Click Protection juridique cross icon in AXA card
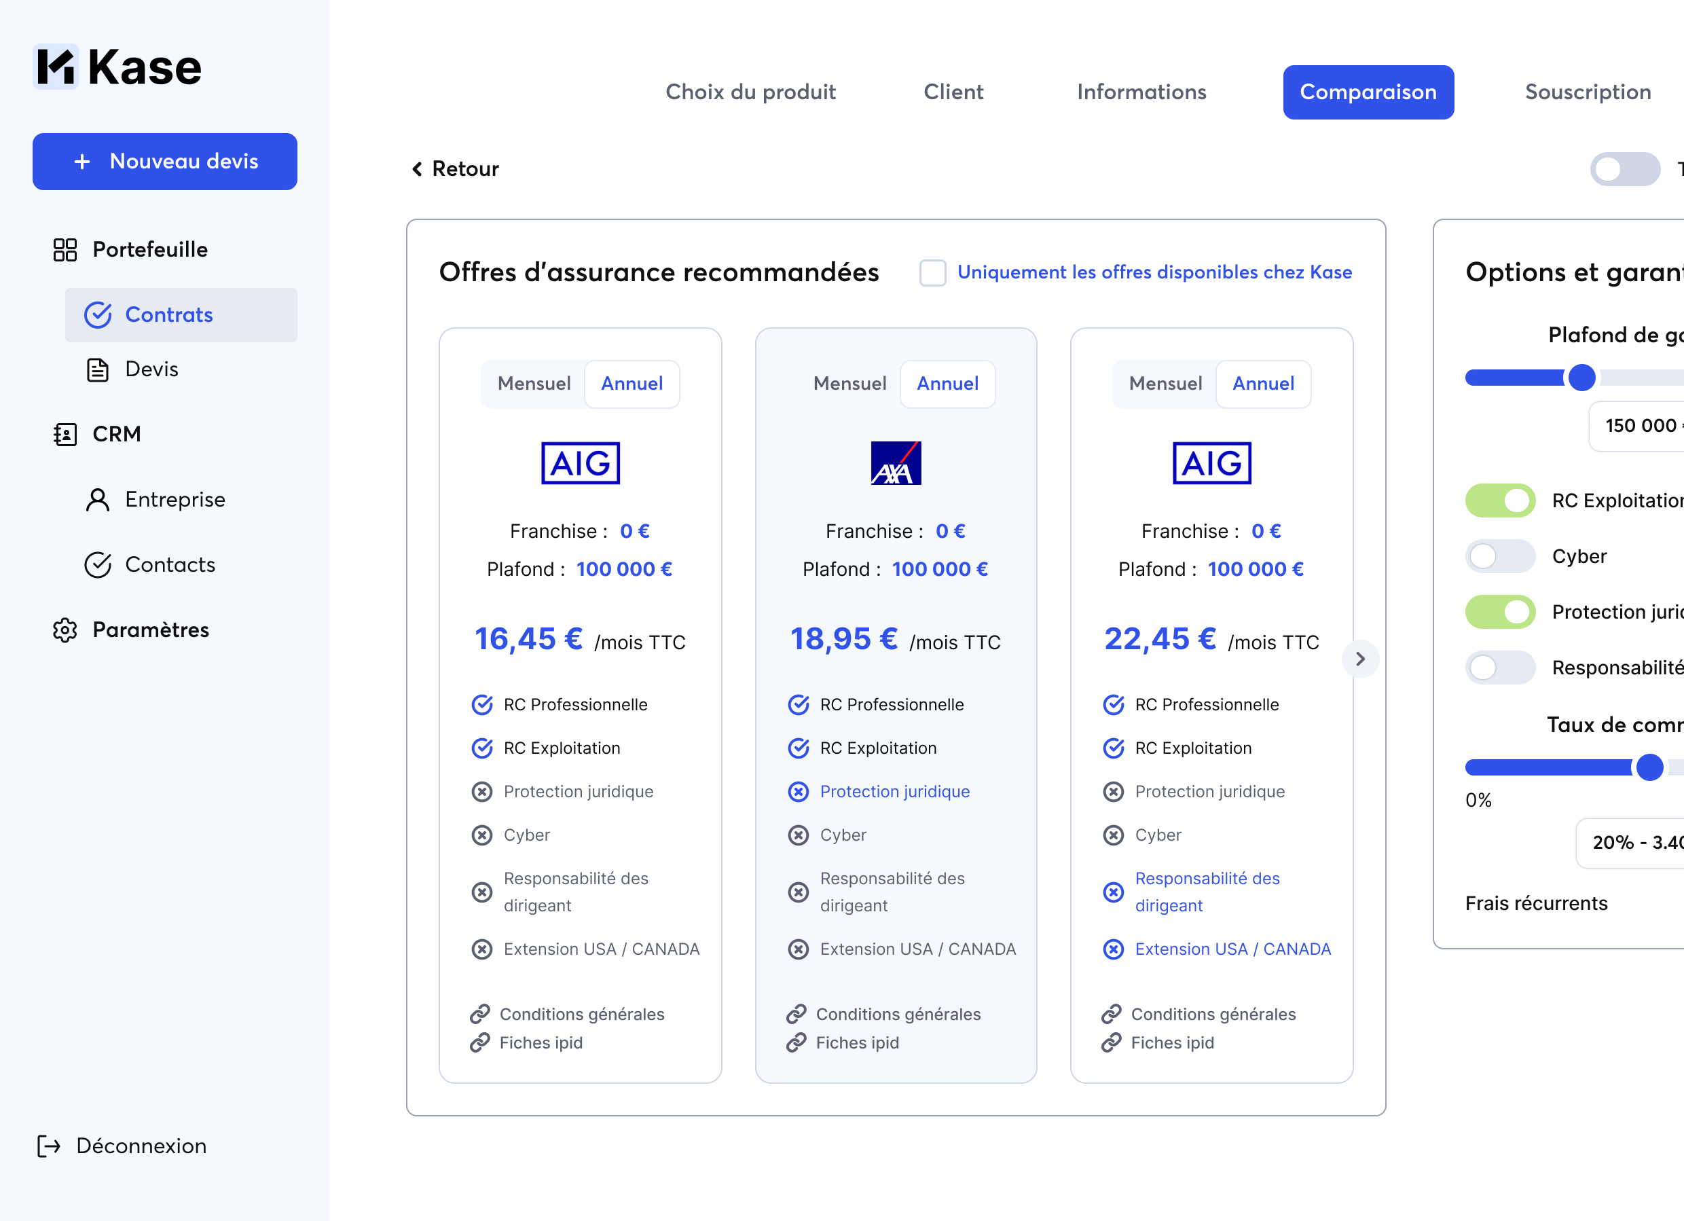Image resolution: width=1684 pixels, height=1221 pixels. tap(798, 792)
